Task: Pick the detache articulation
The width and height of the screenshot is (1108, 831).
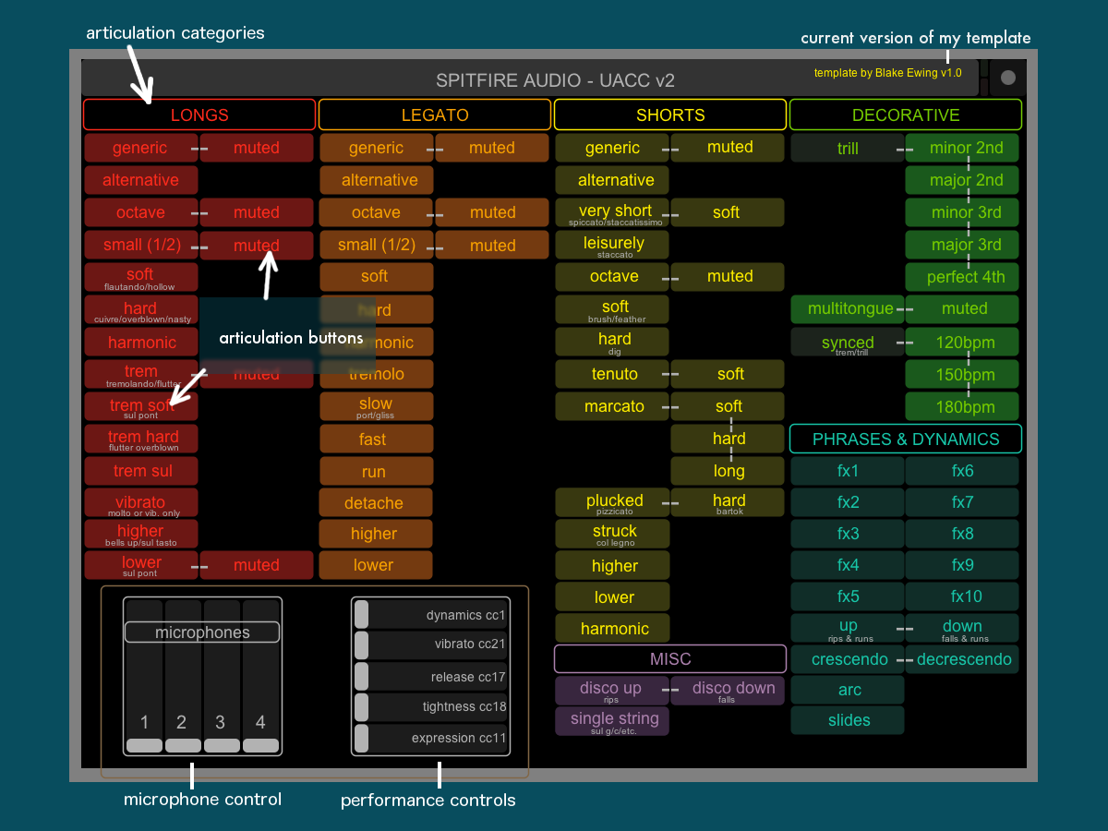Action: coord(376,503)
